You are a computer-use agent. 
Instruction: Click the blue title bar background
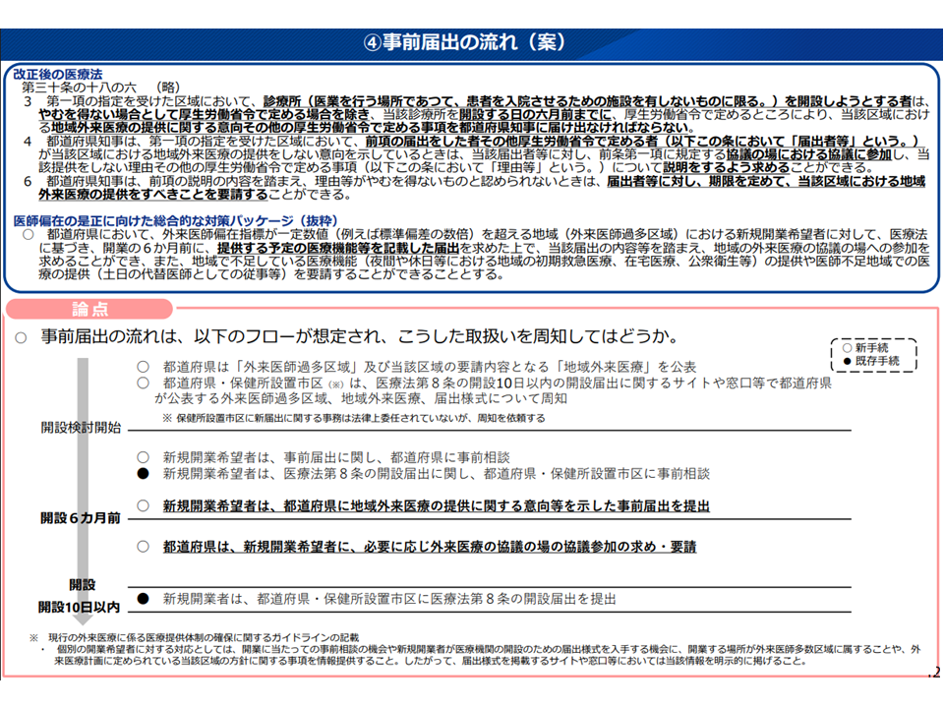point(197,41)
